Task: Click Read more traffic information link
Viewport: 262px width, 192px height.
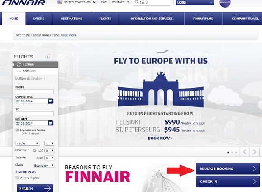Action: coord(69,35)
